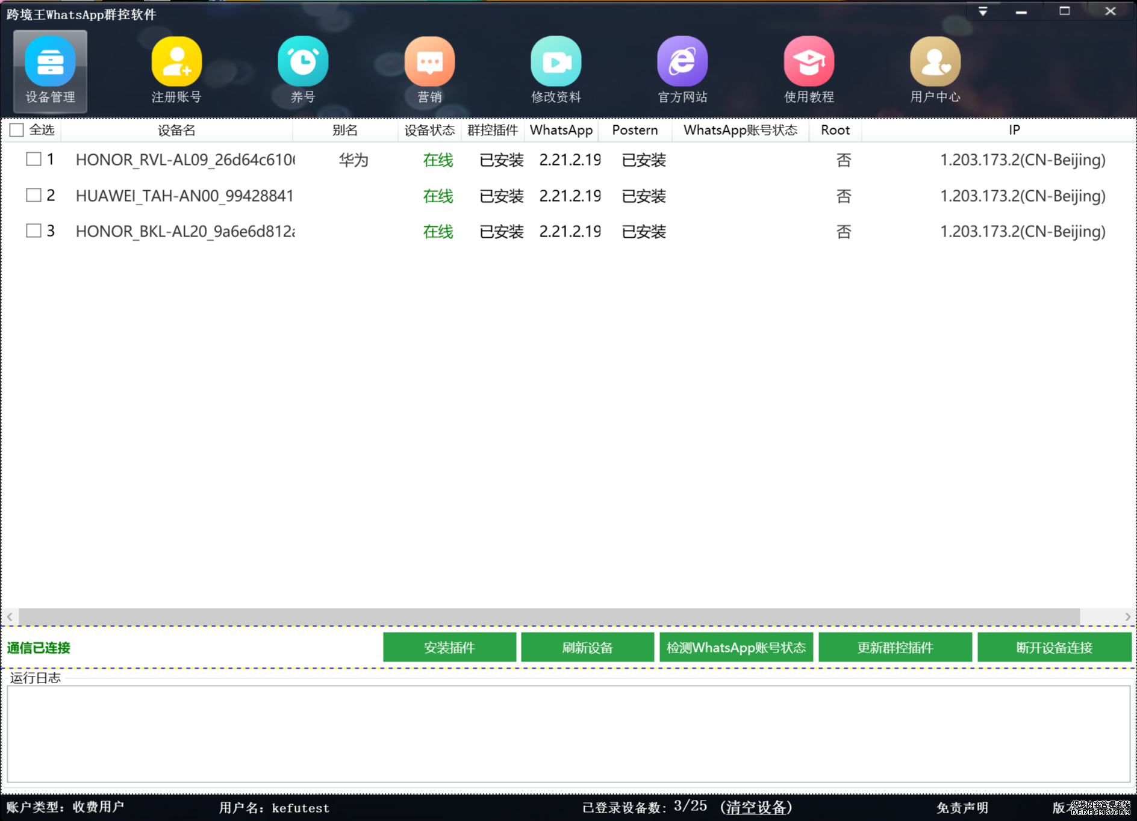Click the IP cell in row 3
1137x821 pixels.
[1023, 232]
